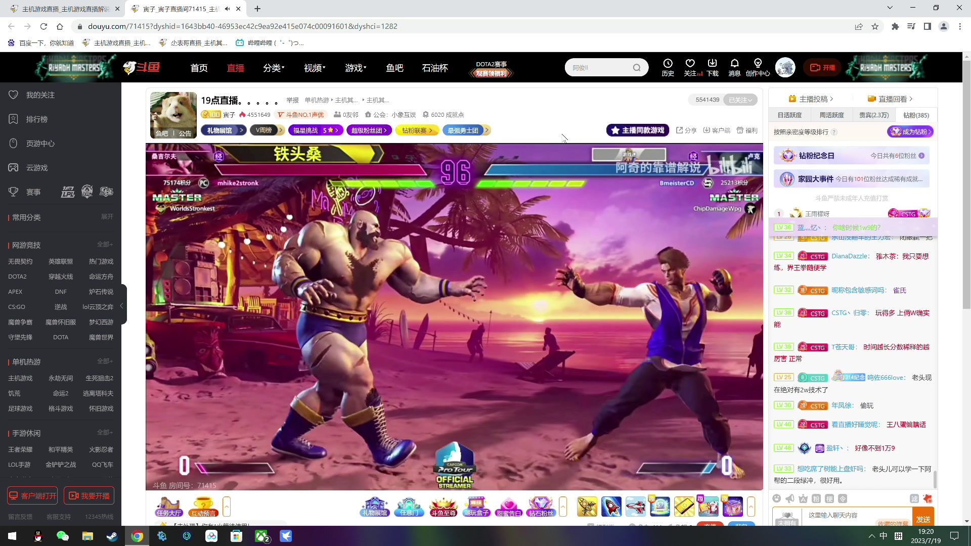Open the user avatar in header
Viewport: 971px width, 546px height.
(x=785, y=67)
